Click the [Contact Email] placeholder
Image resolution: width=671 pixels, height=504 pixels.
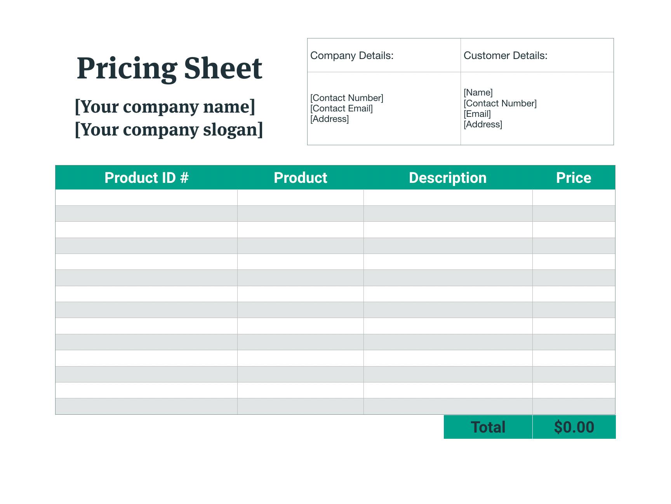[341, 108]
